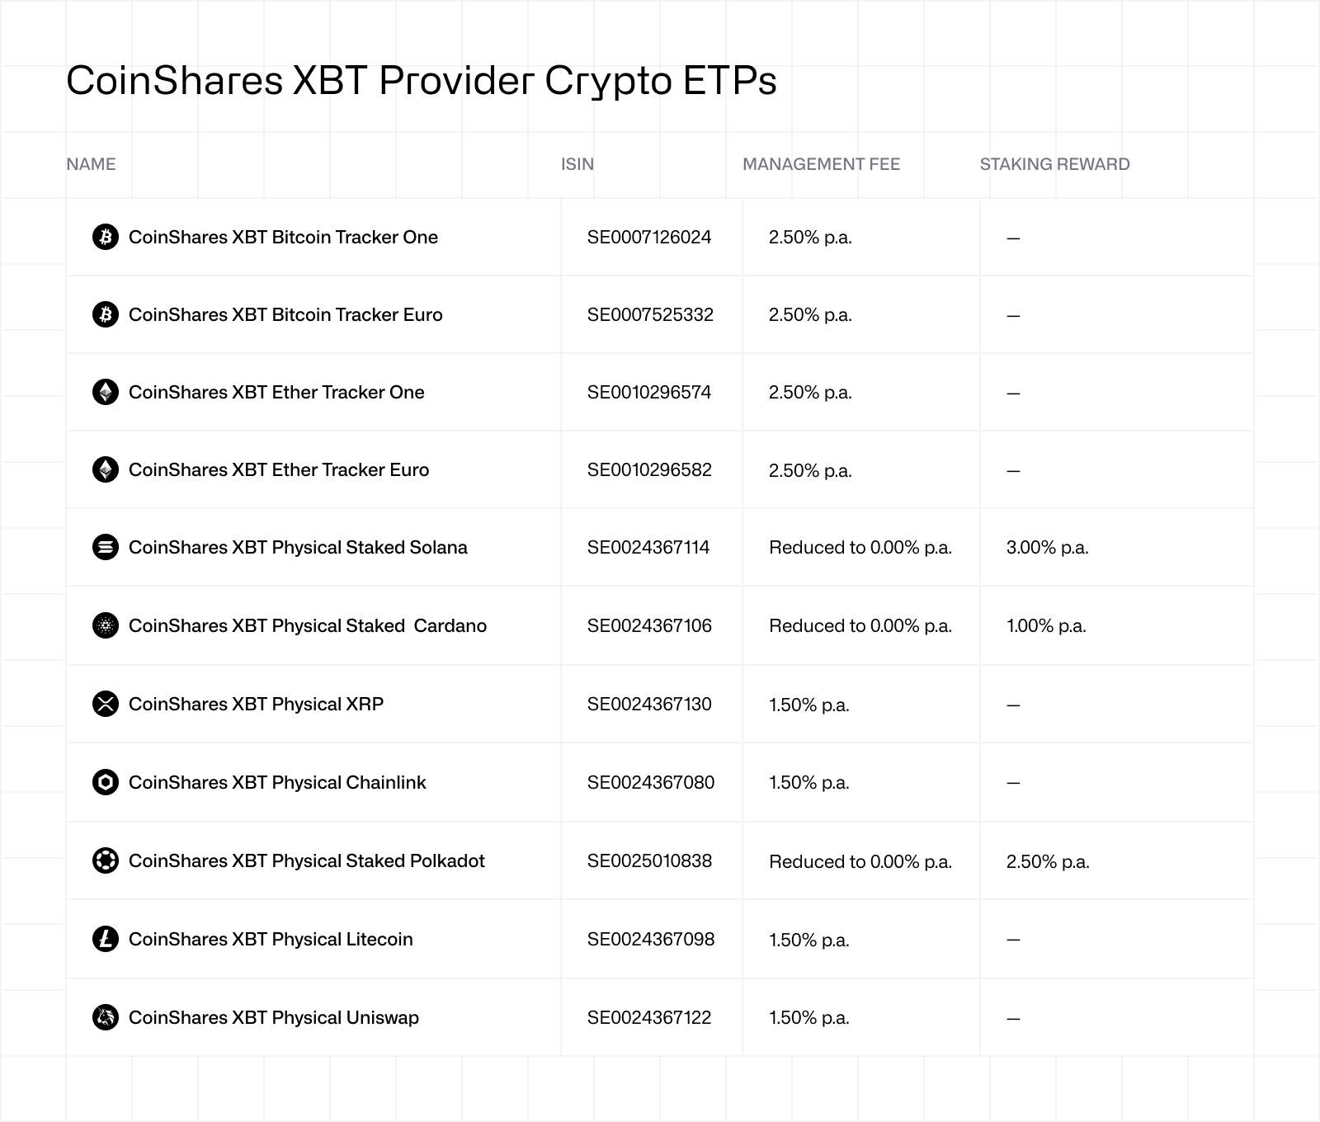Screen dimensions: 1320x1122
Task: Open CoinShares XBT Physical Staked Solana name
Action: (298, 547)
